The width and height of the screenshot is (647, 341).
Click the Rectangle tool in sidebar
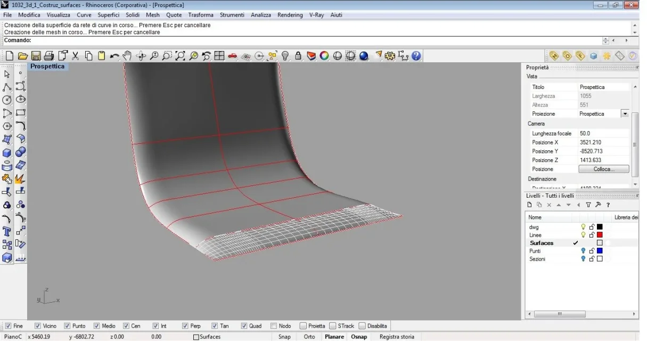(x=21, y=113)
